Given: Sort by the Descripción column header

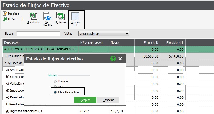Looking at the screenshot, I should point(40,42).
